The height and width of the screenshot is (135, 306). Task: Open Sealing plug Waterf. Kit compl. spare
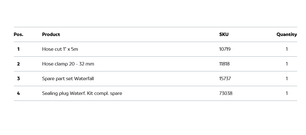[x=82, y=93]
